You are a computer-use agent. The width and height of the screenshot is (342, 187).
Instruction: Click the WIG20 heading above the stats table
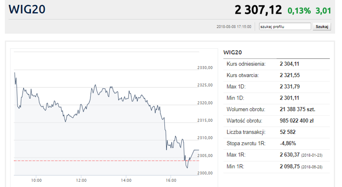pos(232,52)
